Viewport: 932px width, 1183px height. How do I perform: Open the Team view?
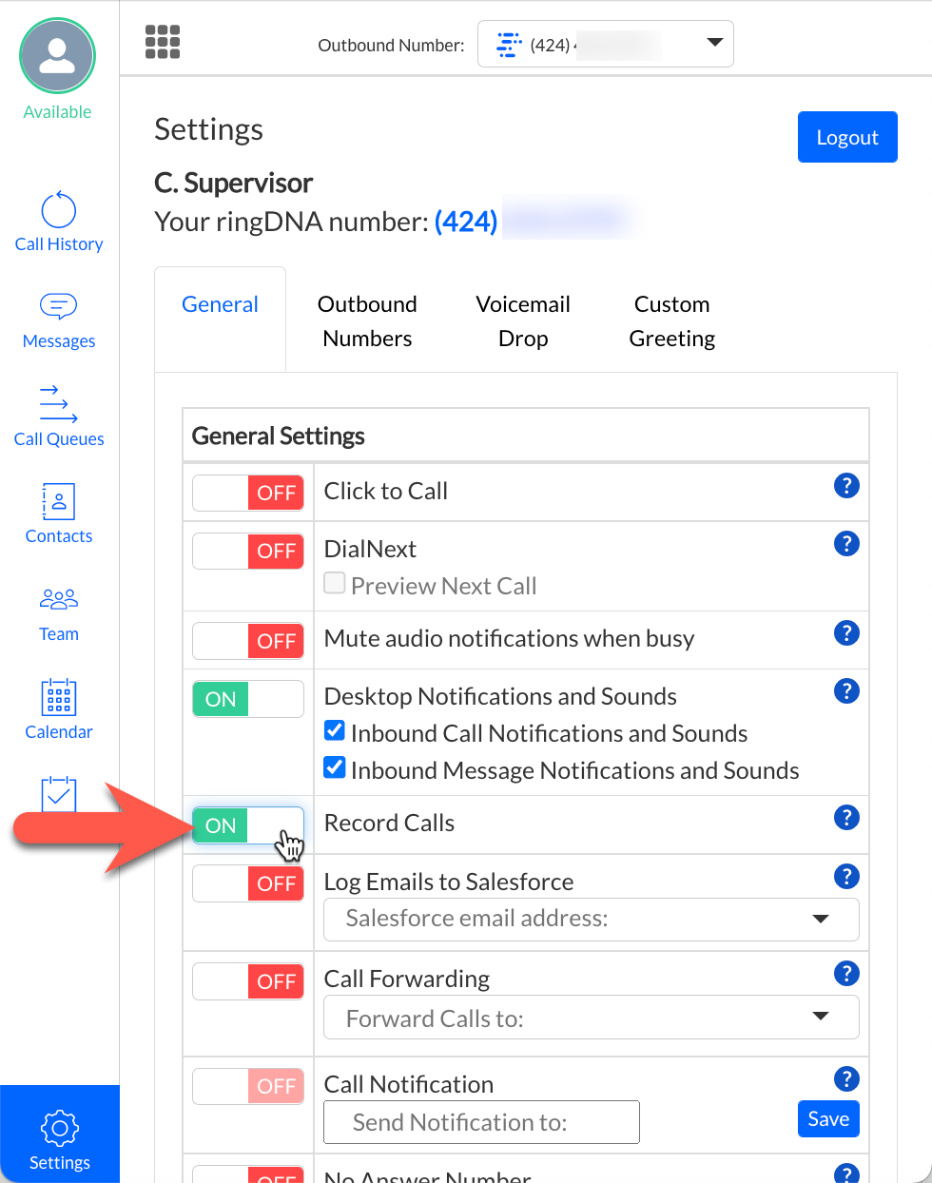58,612
